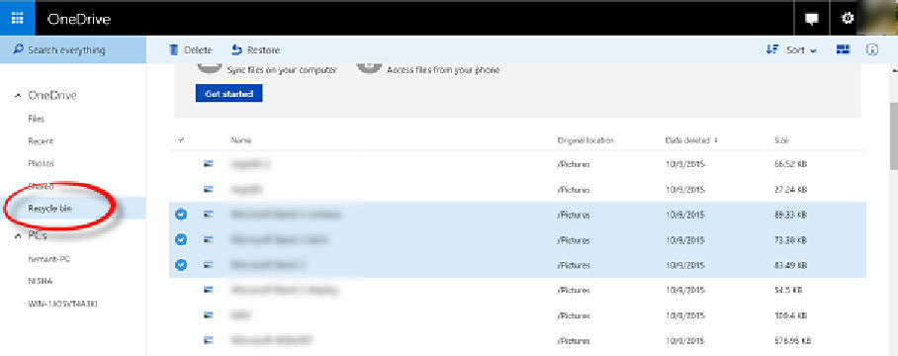Open NISHA under PCs
Screen dimensions: 898x356
pyautogui.click(x=41, y=281)
